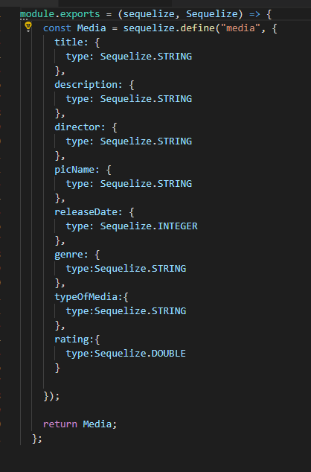
Task: Place cursor on the title property
Action: click(x=68, y=42)
